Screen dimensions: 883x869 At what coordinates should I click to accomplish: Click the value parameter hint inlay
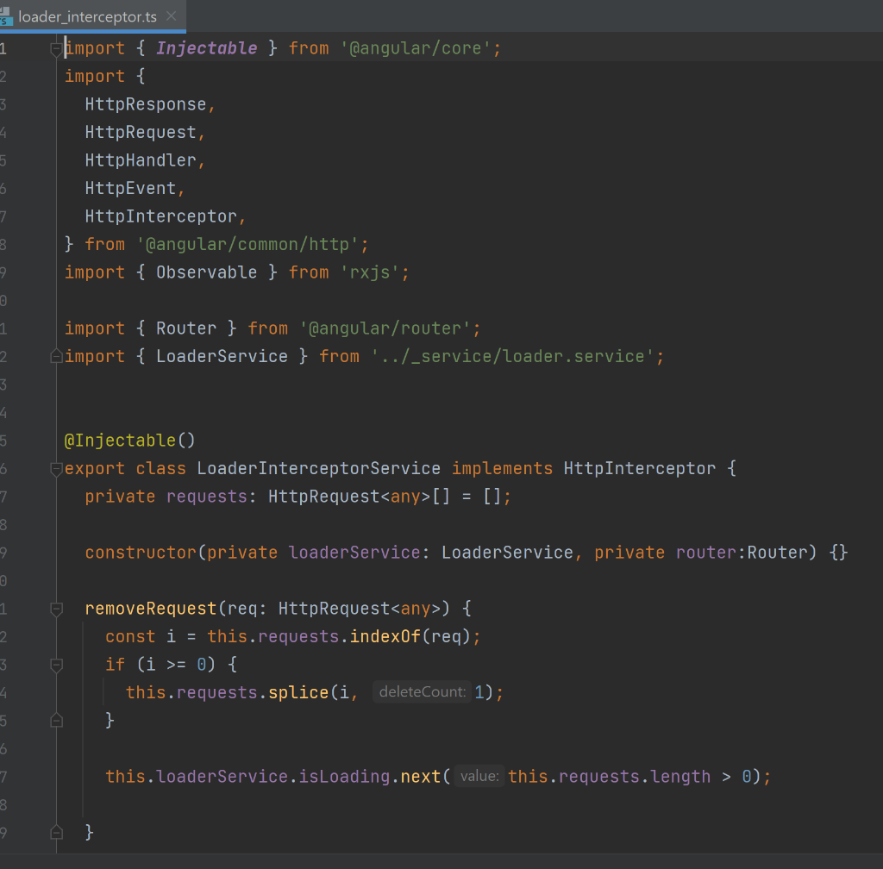(x=479, y=776)
